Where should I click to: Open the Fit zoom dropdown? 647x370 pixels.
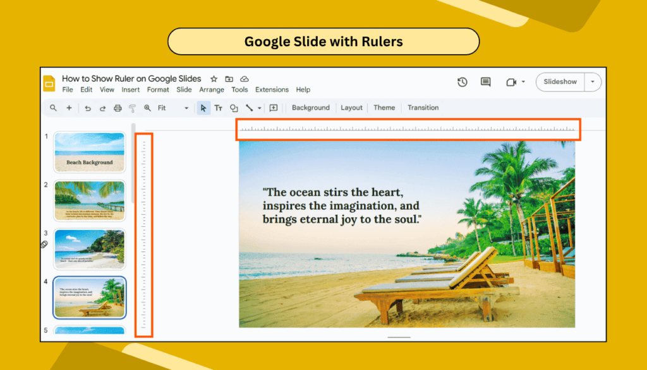pyautogui.click(x=186, y=108)
